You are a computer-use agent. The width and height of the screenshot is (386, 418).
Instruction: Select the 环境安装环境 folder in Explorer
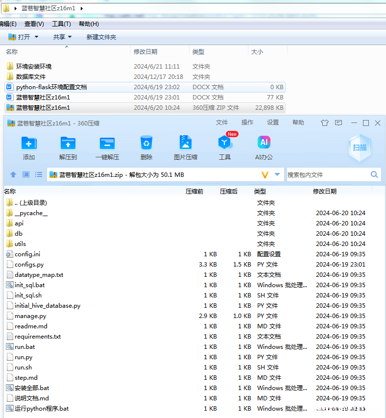click(34, 66)
